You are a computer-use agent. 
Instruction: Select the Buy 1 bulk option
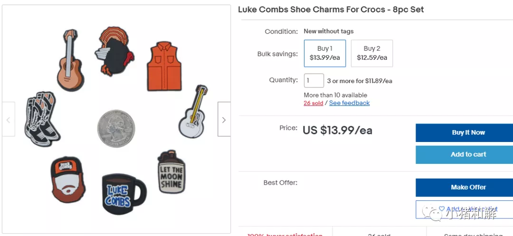point(324,53)
